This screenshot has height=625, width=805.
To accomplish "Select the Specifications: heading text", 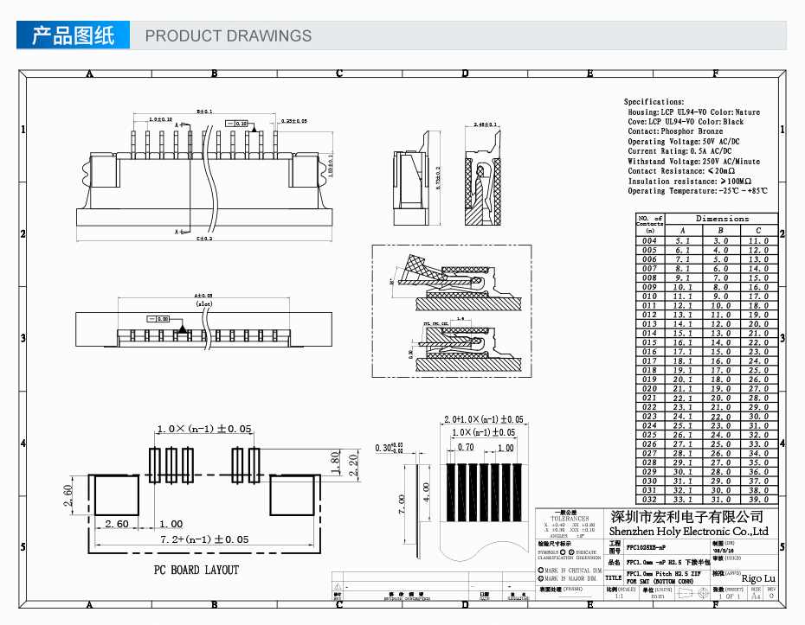I will pyautogui.click(x=654, y=102).
